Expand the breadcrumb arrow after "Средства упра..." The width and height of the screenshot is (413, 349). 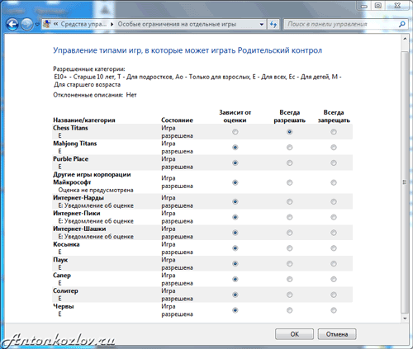click(112, 25)
